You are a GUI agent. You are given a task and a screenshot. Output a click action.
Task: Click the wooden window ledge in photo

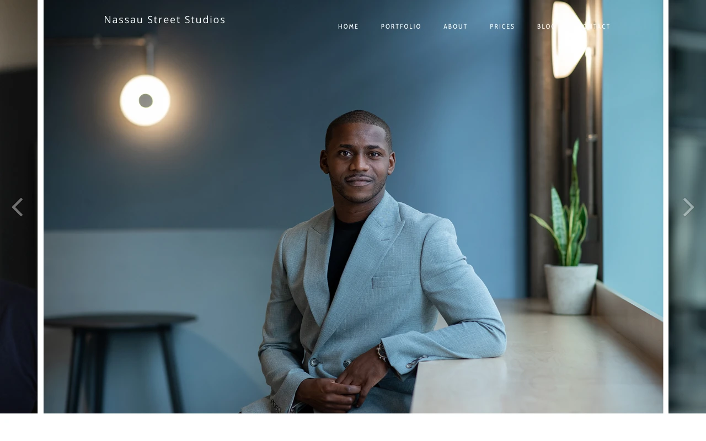pyautogui.click(x=535, y=353)
